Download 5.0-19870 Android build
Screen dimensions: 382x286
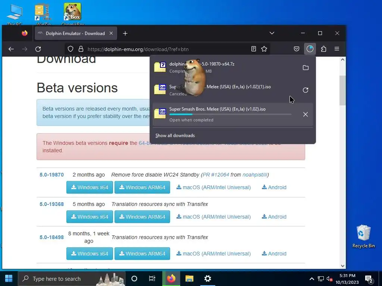pyautogui.click(x=274, y=187)
